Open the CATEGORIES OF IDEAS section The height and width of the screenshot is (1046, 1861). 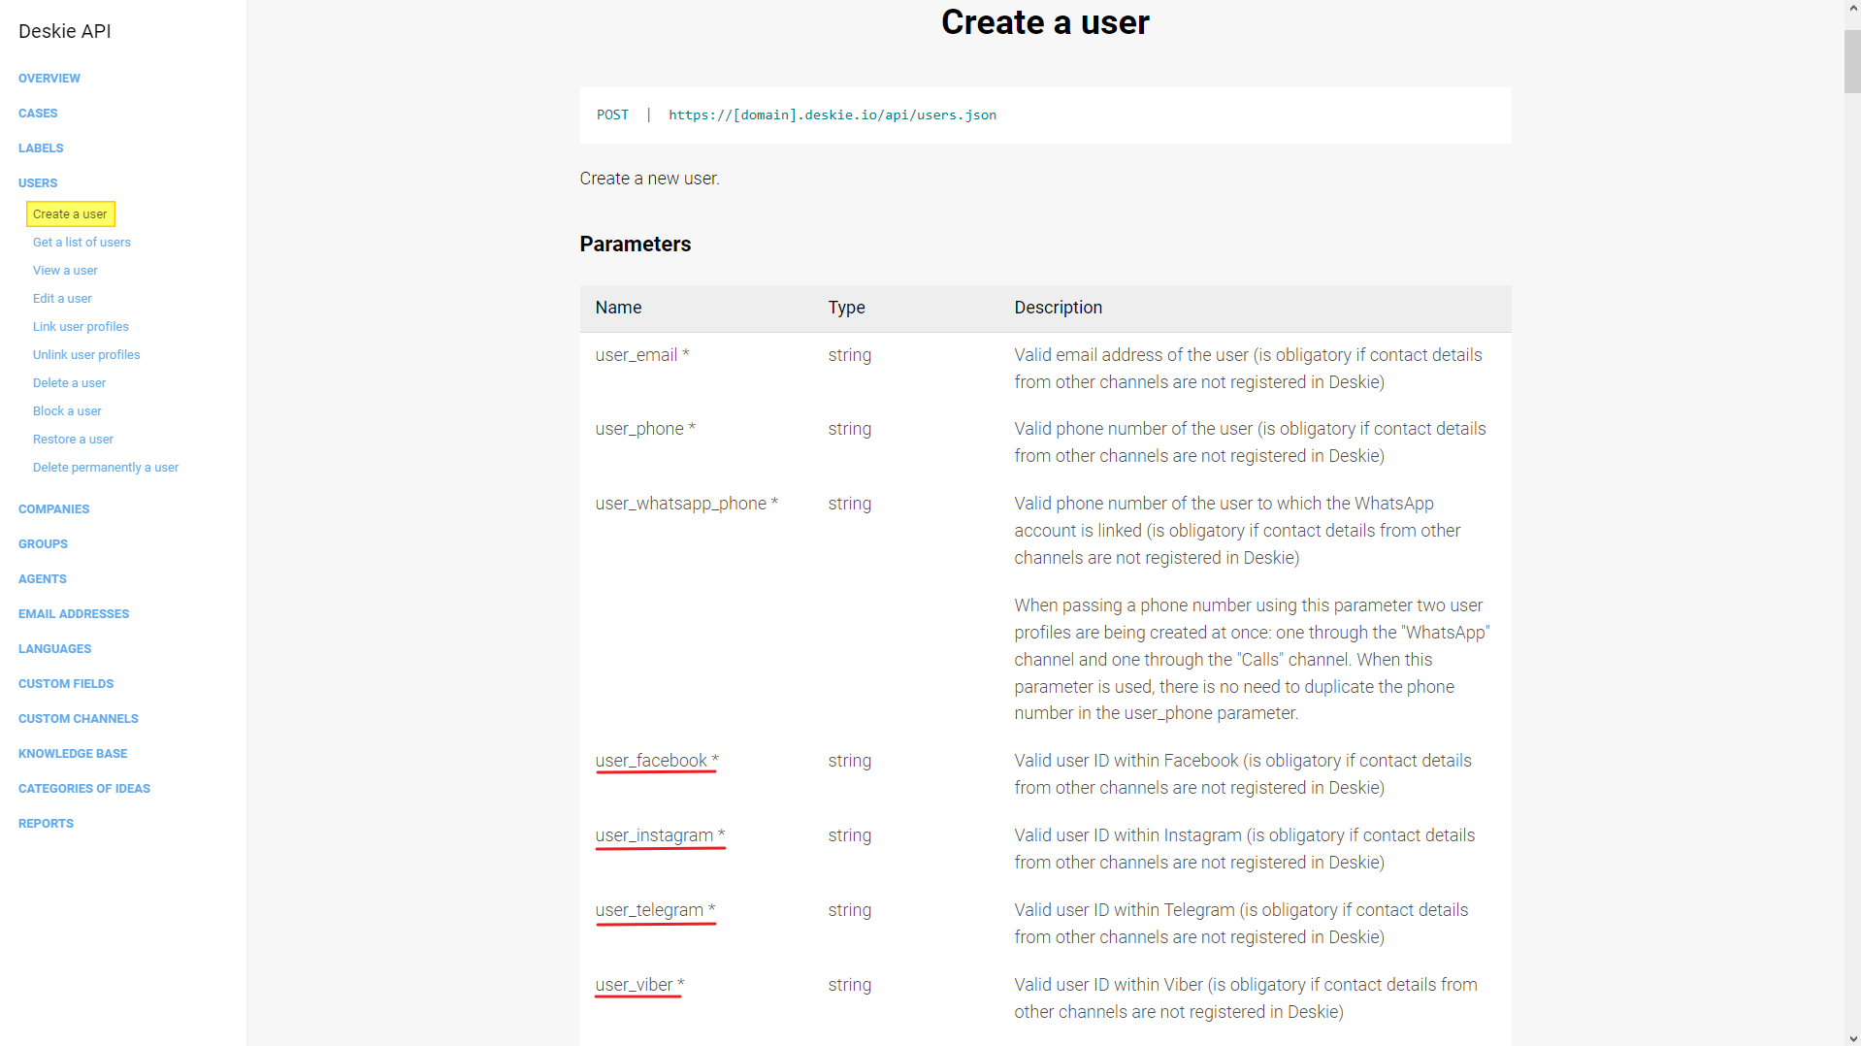[84, 789]
